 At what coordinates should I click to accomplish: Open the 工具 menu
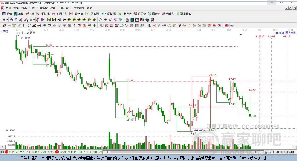61,8
